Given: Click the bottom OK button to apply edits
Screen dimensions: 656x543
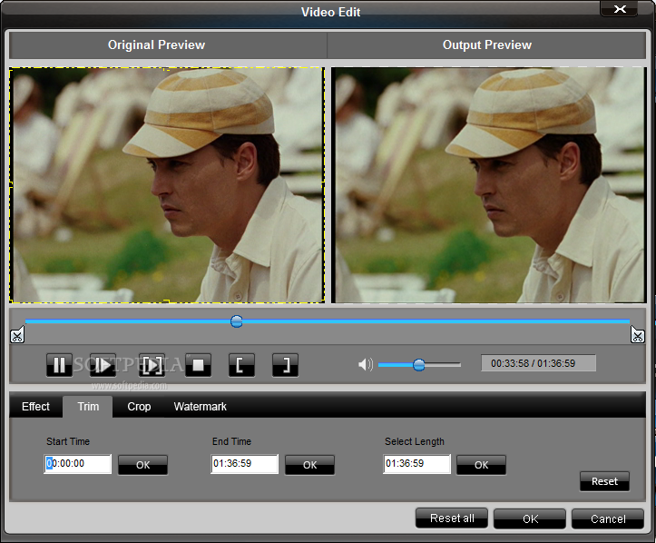Looking at the screenshot, I should pyautogui.click(x=530, y=518).
